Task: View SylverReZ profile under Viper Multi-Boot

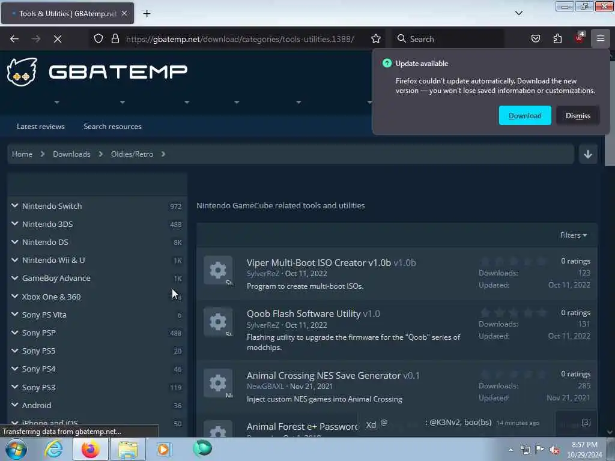Action: [x=263, y=273]
